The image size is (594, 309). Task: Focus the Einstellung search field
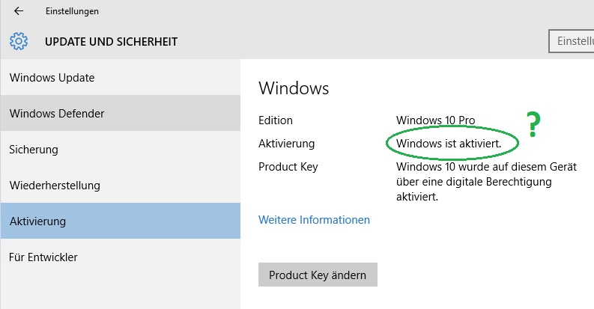pyautogui.click(x=572, y=41)
